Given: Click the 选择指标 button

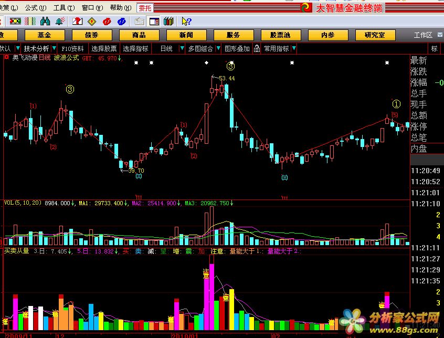Looking at the screenshot, I should click(x=135, y=49).
